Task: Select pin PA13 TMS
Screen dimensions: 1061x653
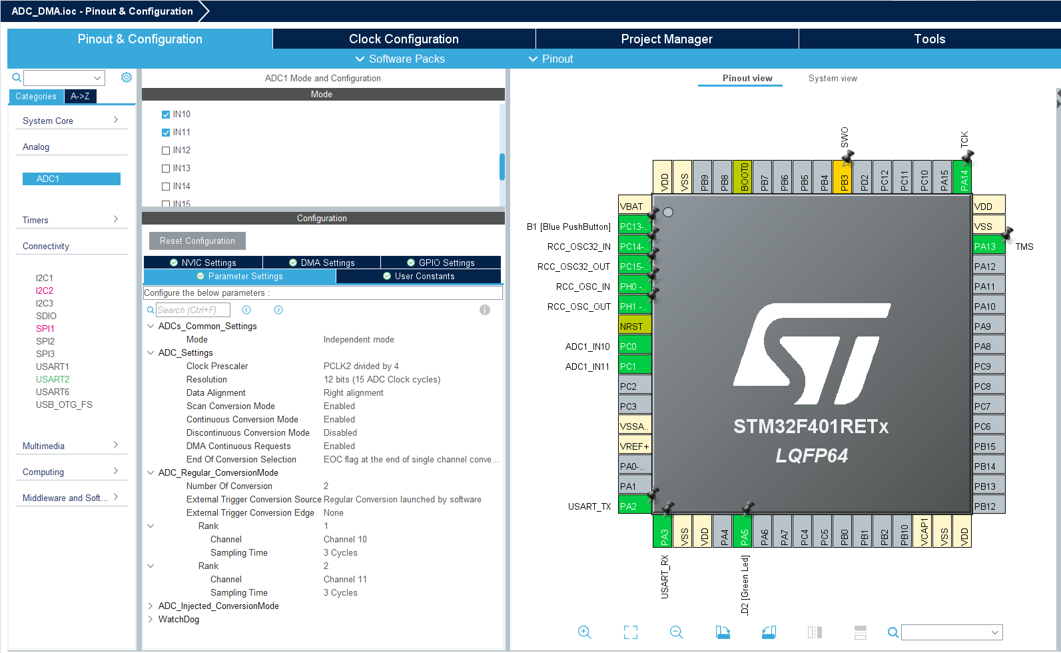Action: 989,246
